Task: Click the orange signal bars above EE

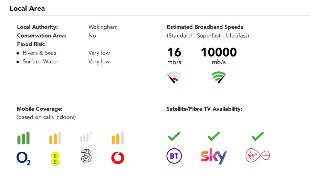Action: 55,138
